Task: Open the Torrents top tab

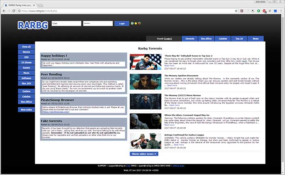Action: click(x=190, y=39)
